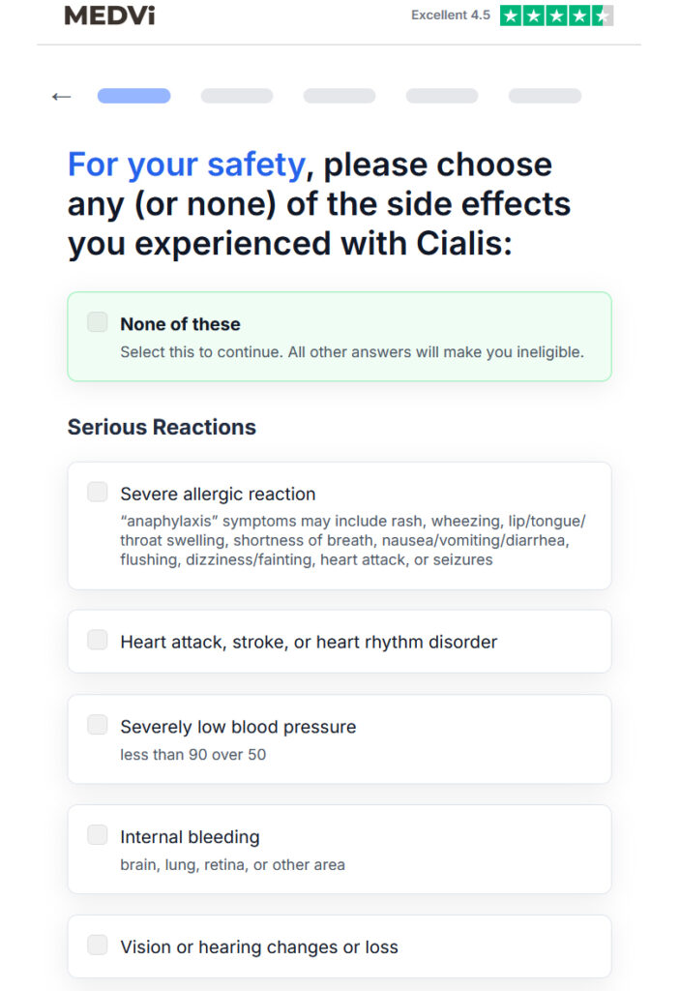Click the third progress step bar
The width and height of the screenshot is (680, 991).
tap(340, 96)
